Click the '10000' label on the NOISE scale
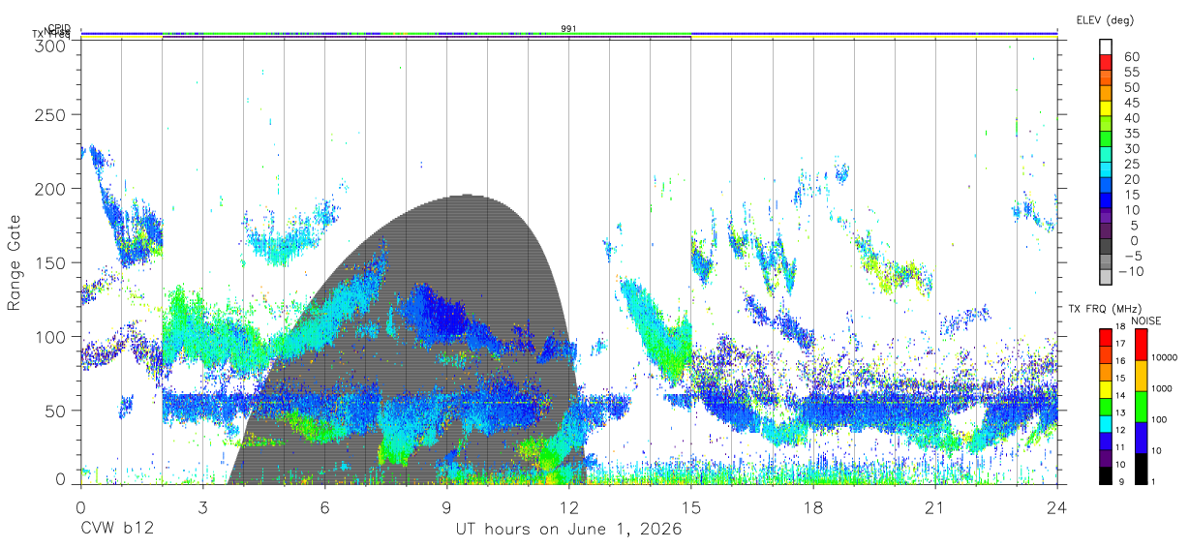1189x549 pixels. coord(1166,358)
